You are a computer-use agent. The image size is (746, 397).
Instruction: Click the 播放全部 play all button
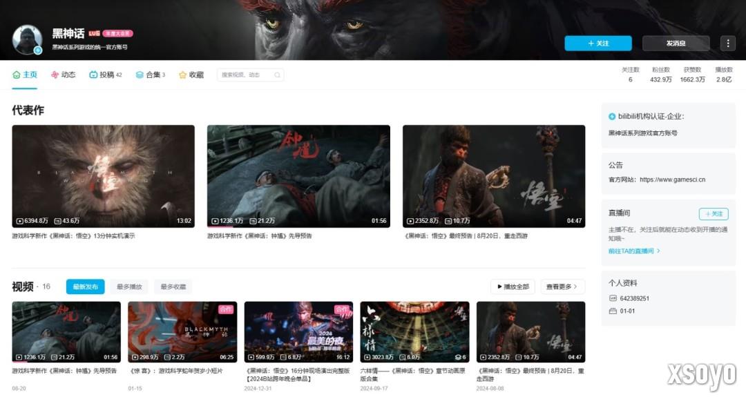513,287
